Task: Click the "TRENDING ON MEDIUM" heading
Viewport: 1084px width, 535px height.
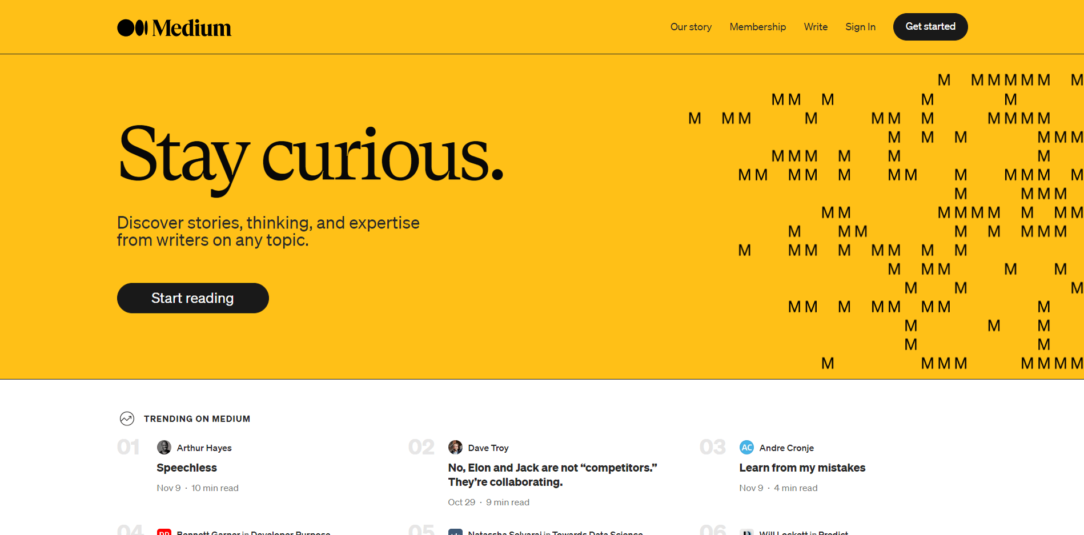Action: click(197, 419)
